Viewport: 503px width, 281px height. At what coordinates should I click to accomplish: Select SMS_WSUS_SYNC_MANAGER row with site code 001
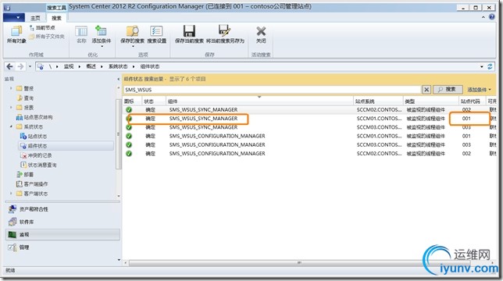coord(309,119)
